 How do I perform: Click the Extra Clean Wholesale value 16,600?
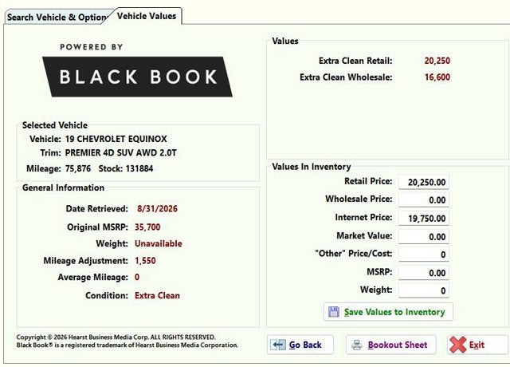pyautogui.click(x=437, y=77)
